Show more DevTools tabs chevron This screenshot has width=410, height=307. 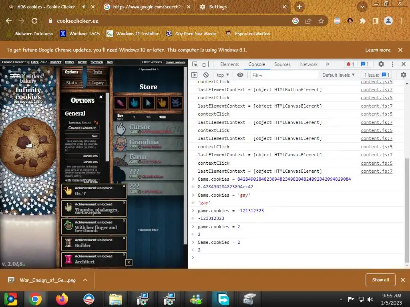click(328, 64)
